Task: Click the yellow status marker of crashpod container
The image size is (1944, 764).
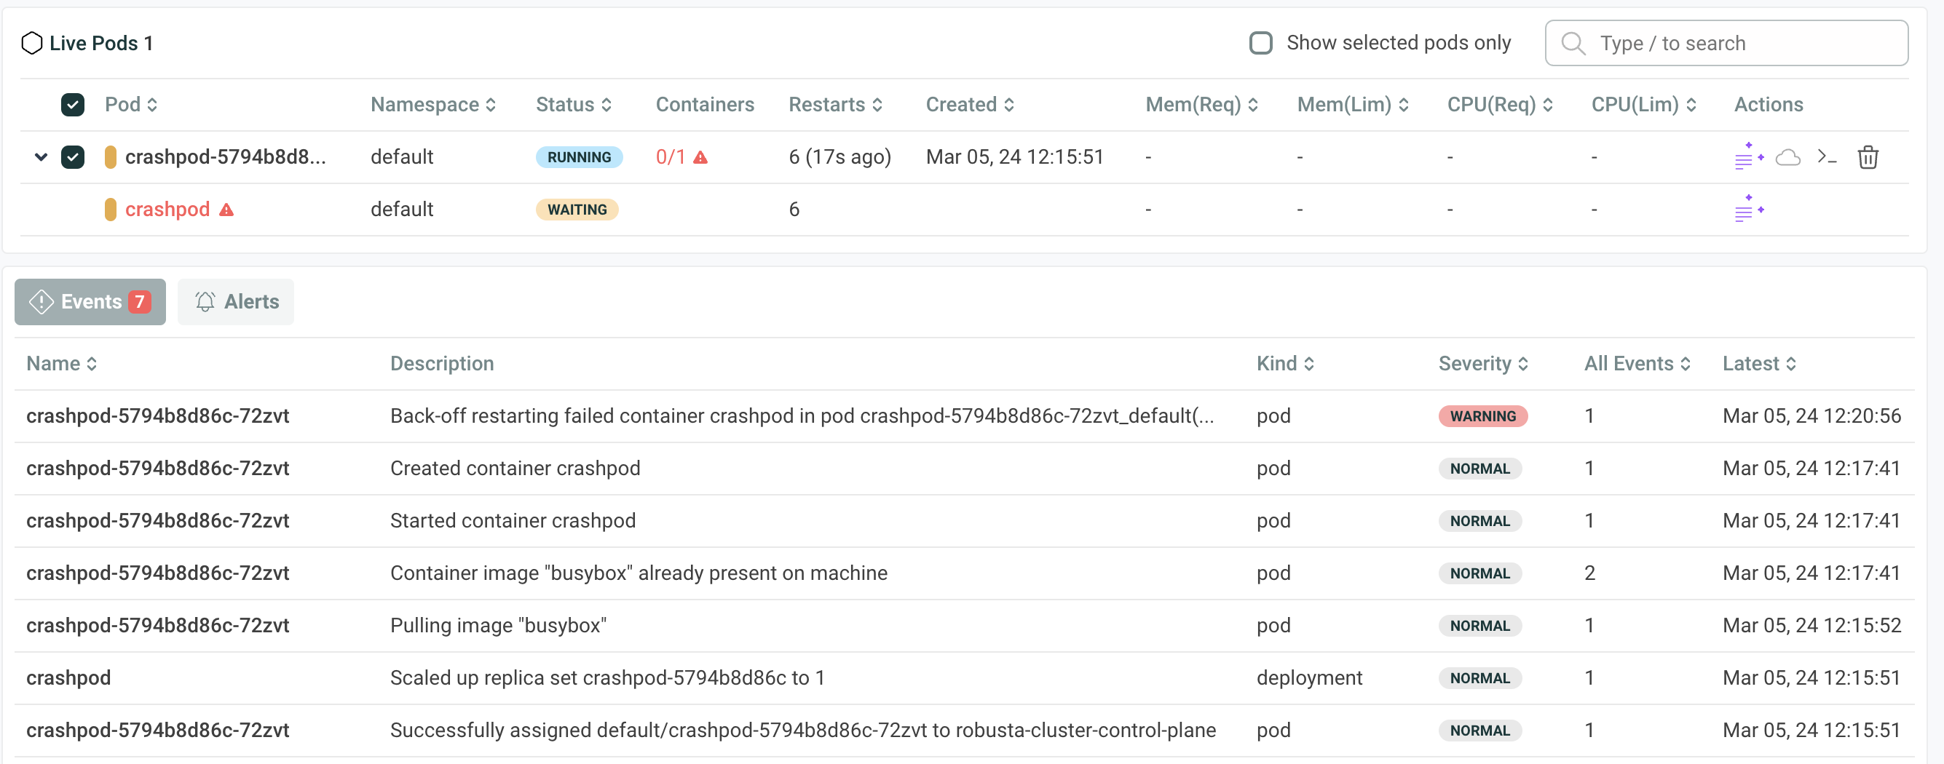Action: (x=110, y=209)
